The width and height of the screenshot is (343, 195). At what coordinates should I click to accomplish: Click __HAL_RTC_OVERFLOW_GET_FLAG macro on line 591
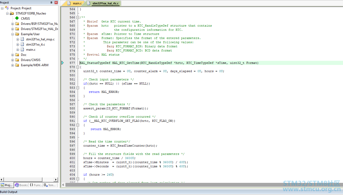(115, 121)
